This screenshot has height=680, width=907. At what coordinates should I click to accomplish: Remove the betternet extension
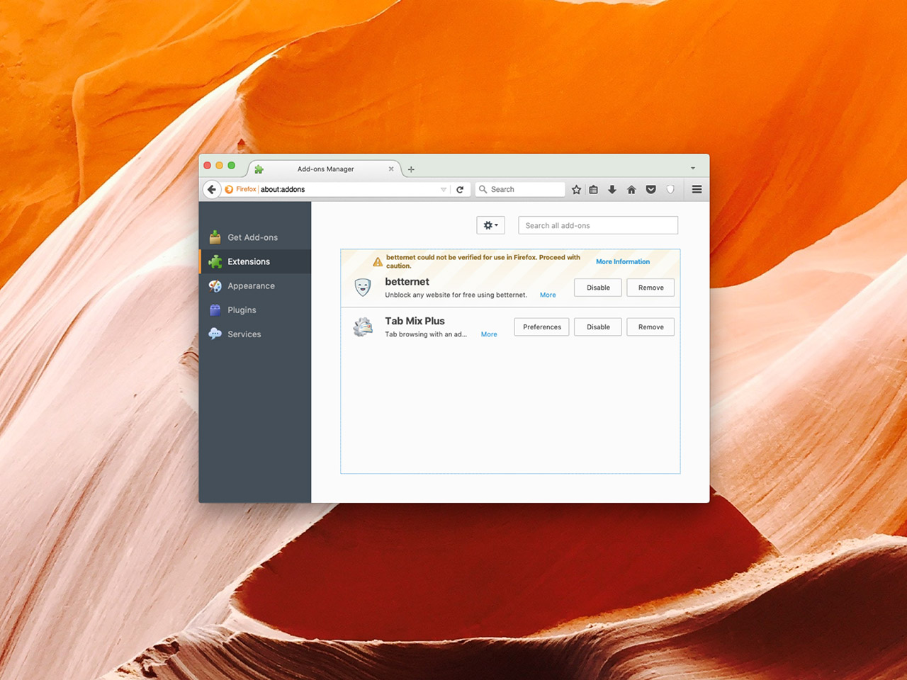(x=650, y=288)
